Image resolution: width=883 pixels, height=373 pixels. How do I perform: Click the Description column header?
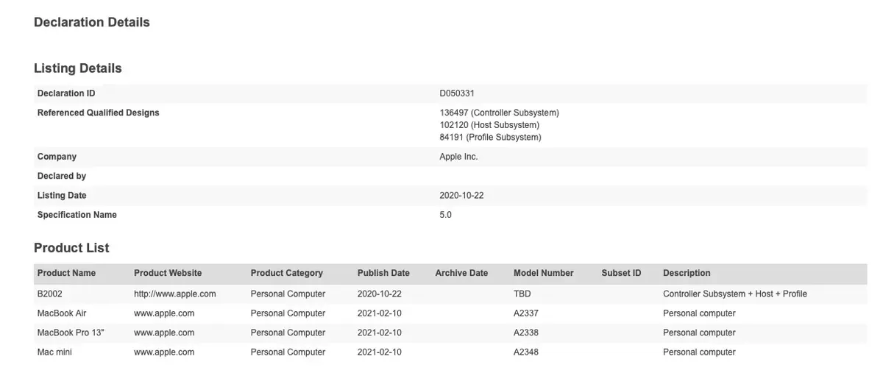point(687,273)
